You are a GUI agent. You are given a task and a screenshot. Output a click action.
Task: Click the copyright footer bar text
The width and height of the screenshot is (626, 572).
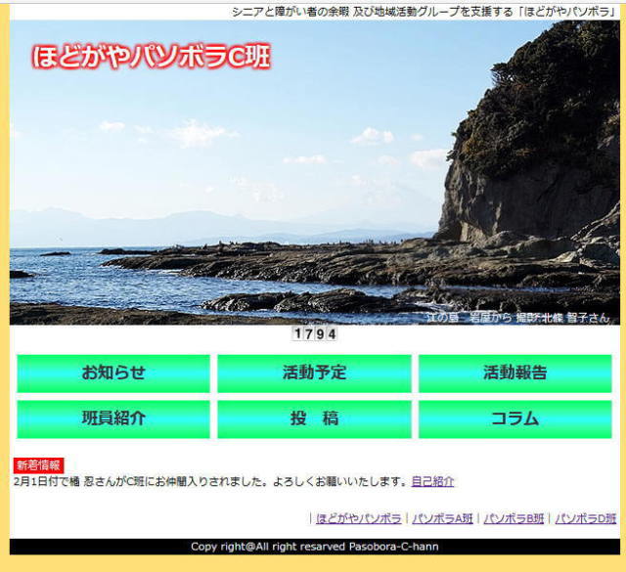click(314, 547)
